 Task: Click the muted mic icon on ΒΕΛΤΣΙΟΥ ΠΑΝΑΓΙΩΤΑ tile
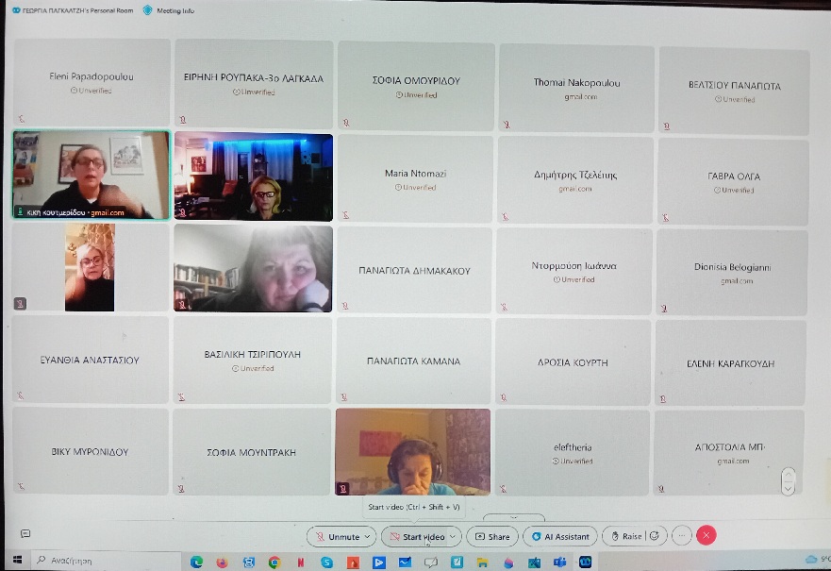[x=667, y=126]
